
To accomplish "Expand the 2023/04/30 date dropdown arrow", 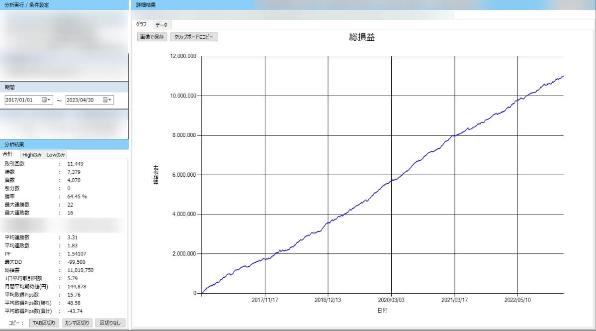I will coord(110,100).
